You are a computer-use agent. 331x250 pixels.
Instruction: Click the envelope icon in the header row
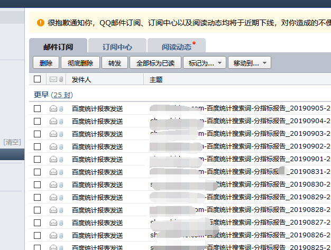[x=53, y=79]
